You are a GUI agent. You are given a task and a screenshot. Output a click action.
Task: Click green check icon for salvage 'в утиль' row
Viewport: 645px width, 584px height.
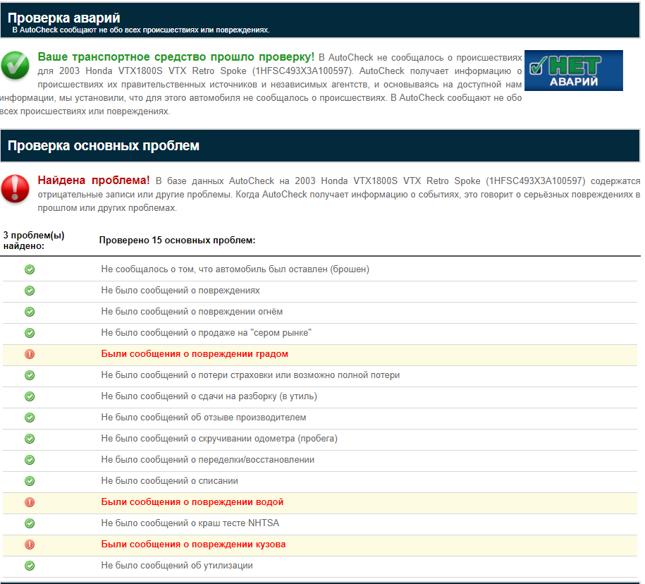pos(30,396)
